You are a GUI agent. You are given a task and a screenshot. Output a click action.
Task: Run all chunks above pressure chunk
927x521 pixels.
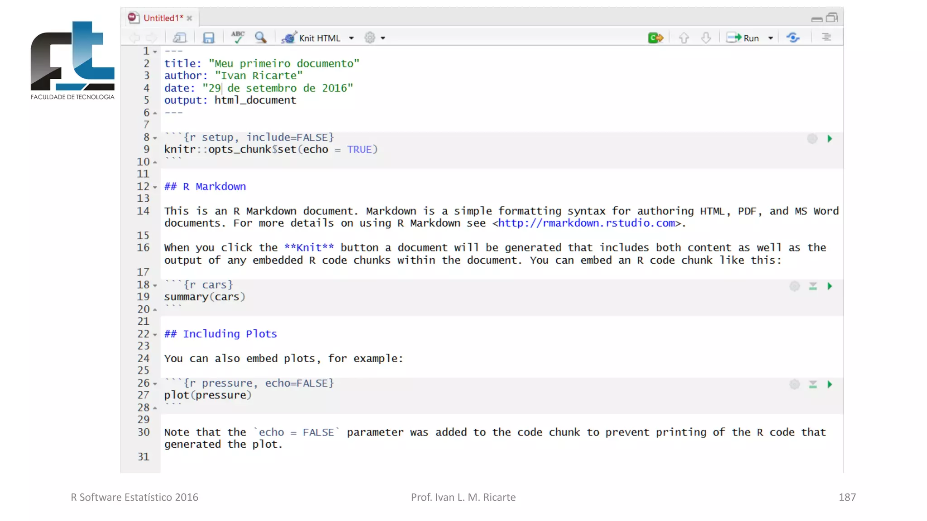tap(813, 384)
